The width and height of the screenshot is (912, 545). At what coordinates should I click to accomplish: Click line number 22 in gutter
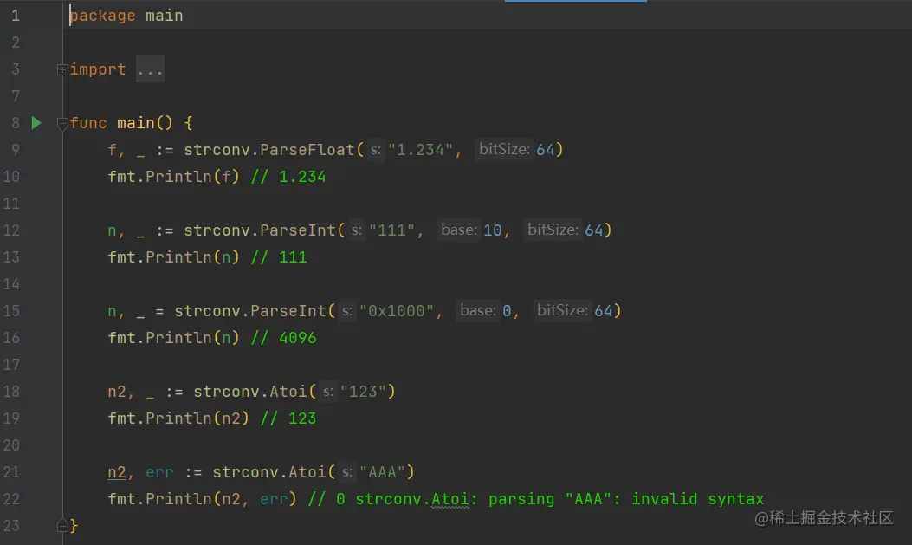tap(11, 499)
